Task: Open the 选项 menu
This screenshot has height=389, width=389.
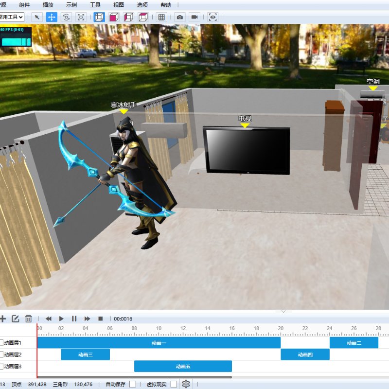Action: 142,5
